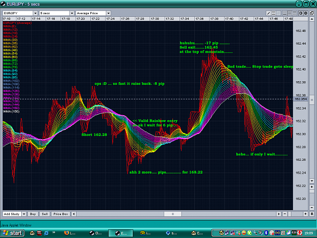Click the 162.40 price axis label
The height and width of the screenshot is (238, 317).
(301, 70)
